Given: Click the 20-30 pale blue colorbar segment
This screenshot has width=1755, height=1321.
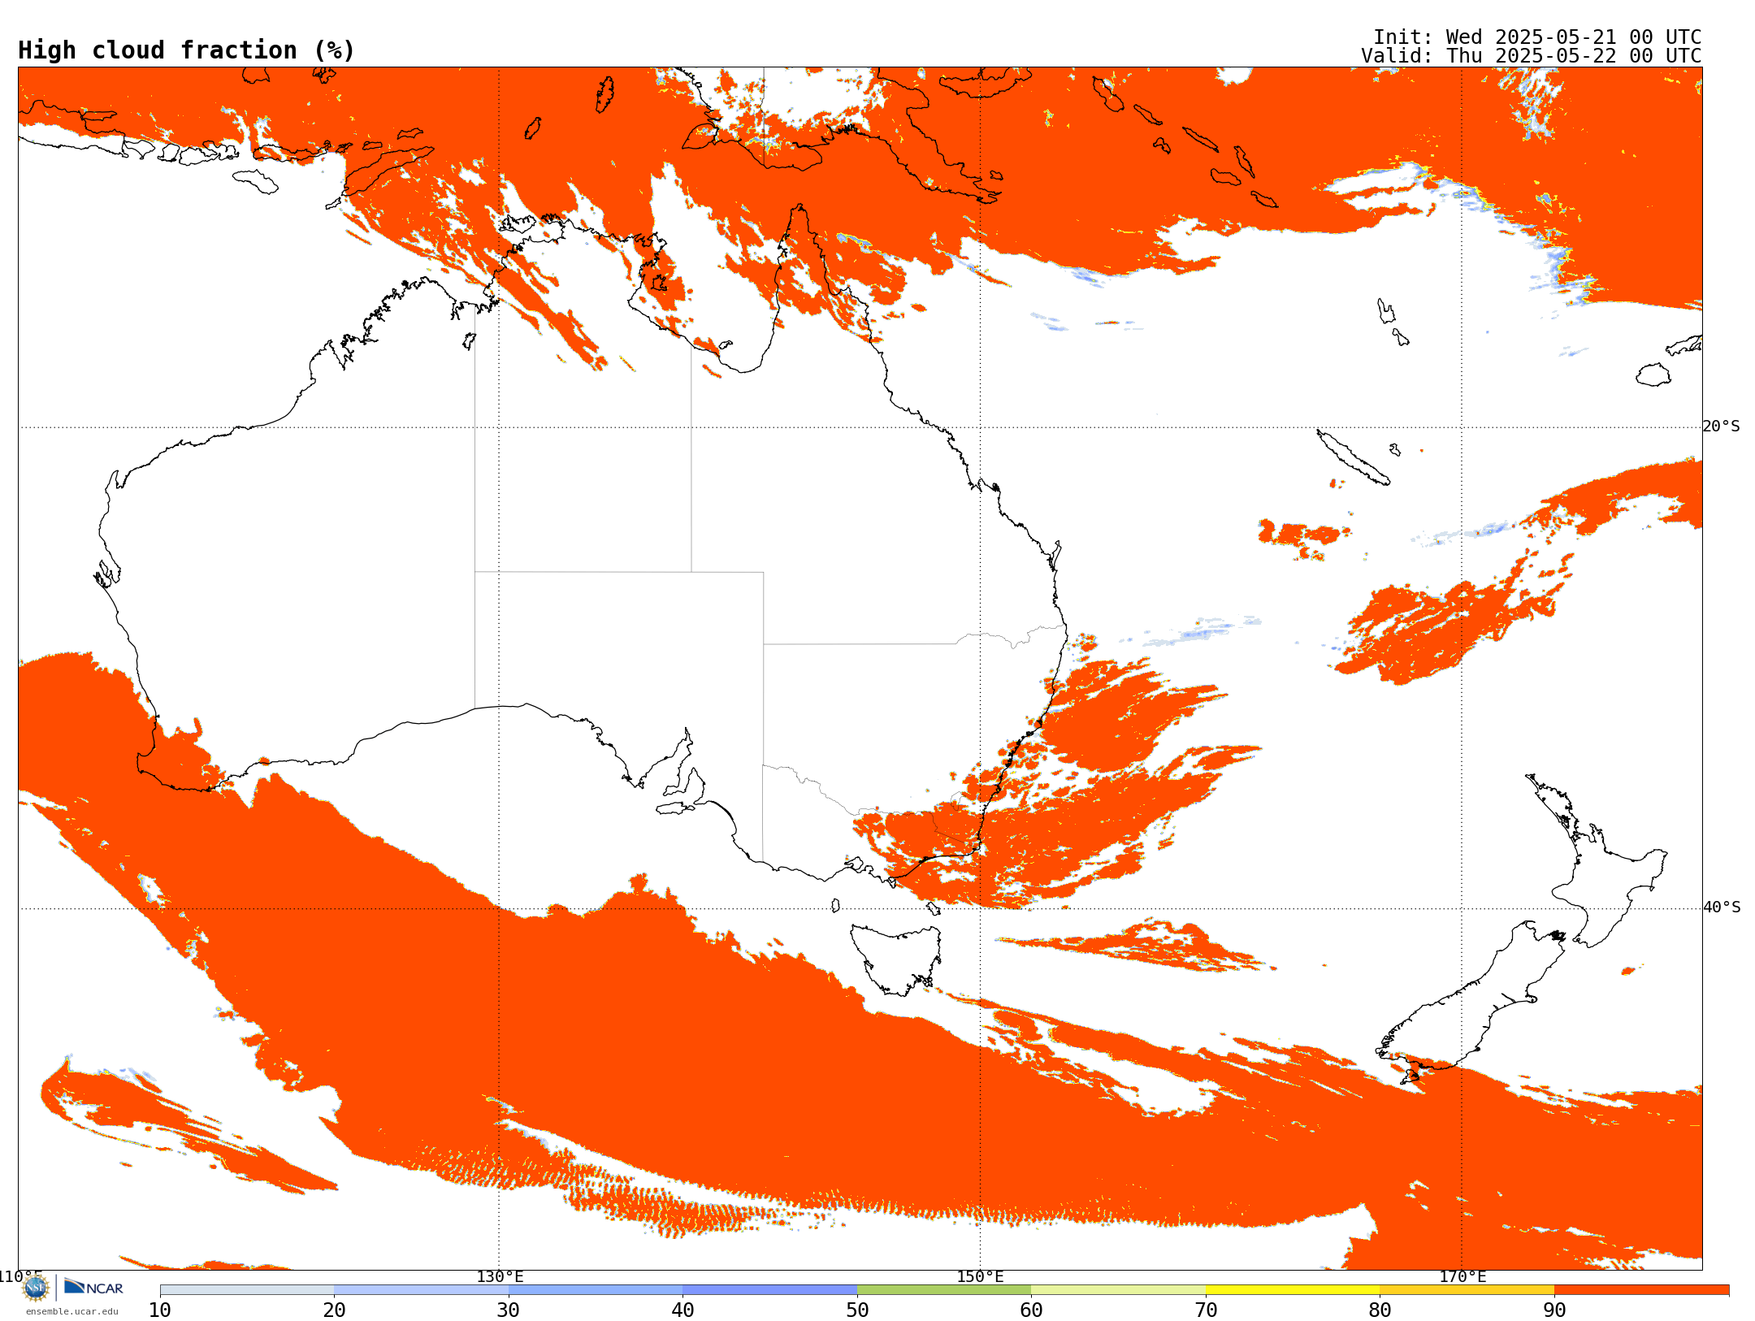Looking at the screenshot, I should (x=421, y=1290).
